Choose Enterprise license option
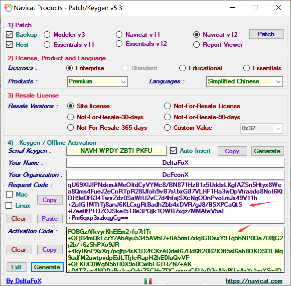 click(69, 68)
